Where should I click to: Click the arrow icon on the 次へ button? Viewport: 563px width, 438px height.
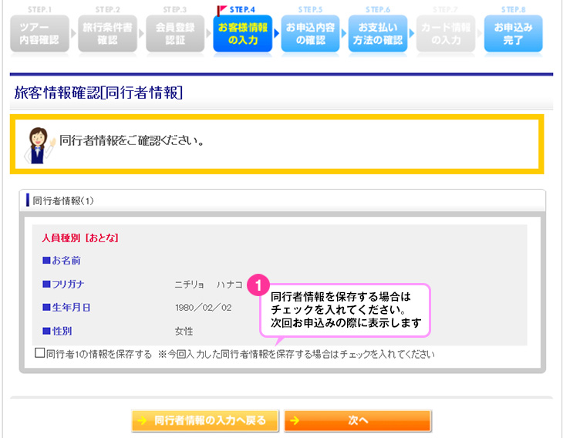point(295,420)
